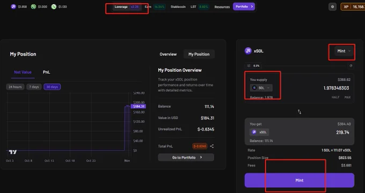This screenshot has height=193, width=365.
Task: Click the Unrealized PnL value $-0.6345
Action: (x=206, y=129)
